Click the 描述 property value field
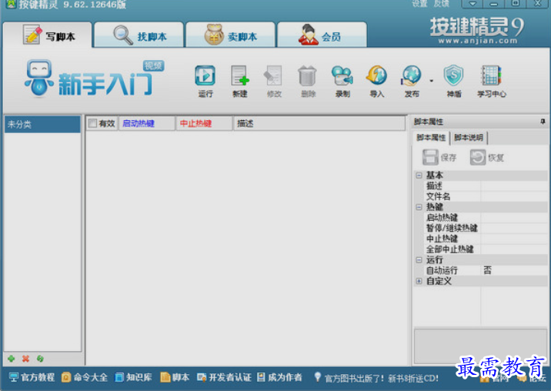This screenshot has height=391, width=551. [514, 185]
